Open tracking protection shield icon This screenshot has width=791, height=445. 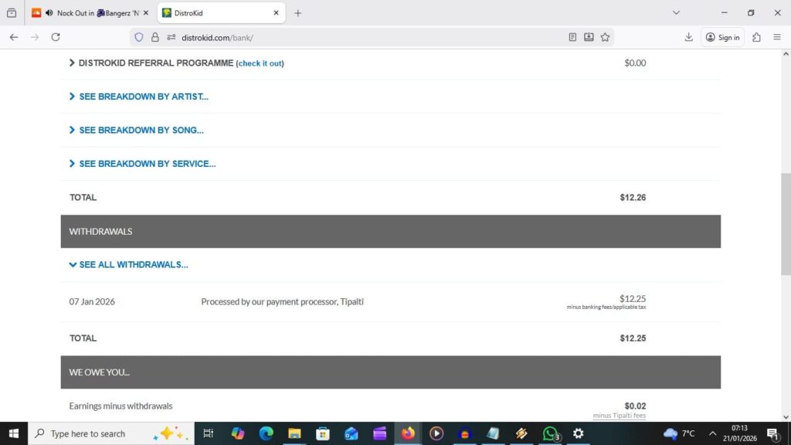139,37
